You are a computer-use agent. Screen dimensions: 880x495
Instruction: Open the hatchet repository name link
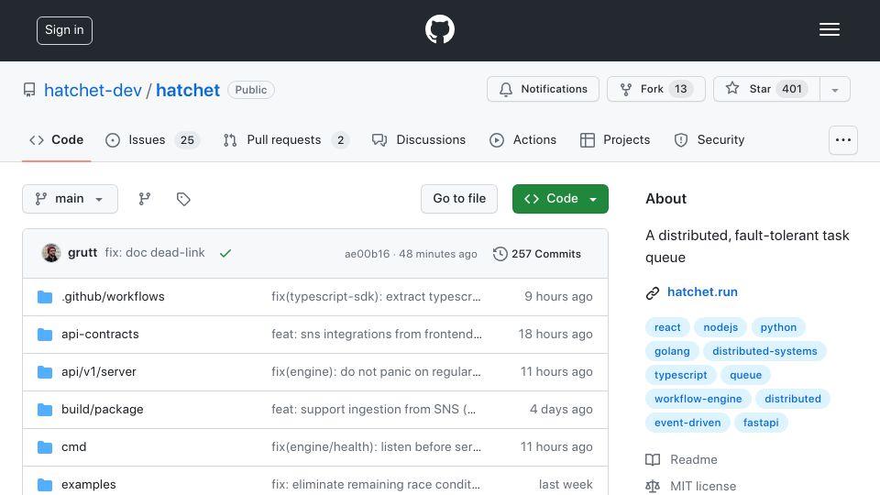[x=187, y=91]
